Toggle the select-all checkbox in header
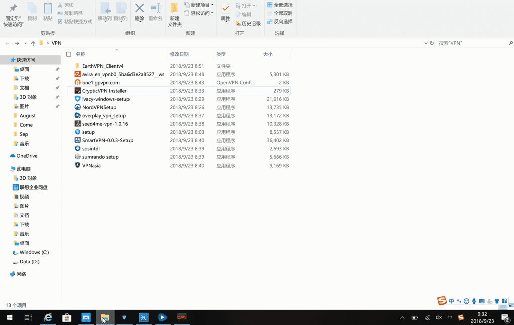 click(69, 54)
